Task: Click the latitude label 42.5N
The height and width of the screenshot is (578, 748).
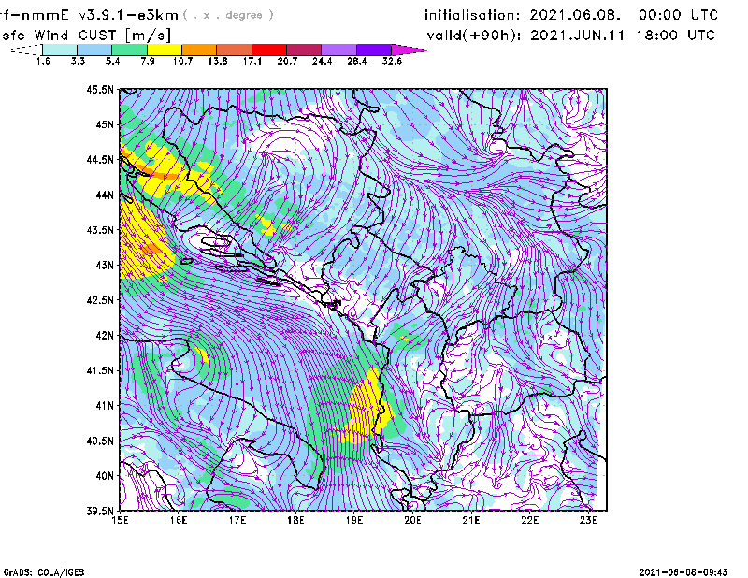Action: point(100,300)
